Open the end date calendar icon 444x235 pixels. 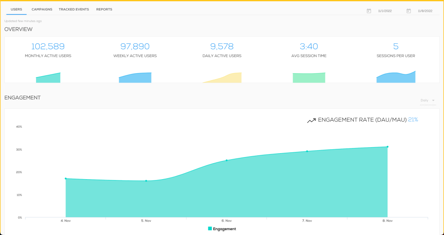coord(408,11)
